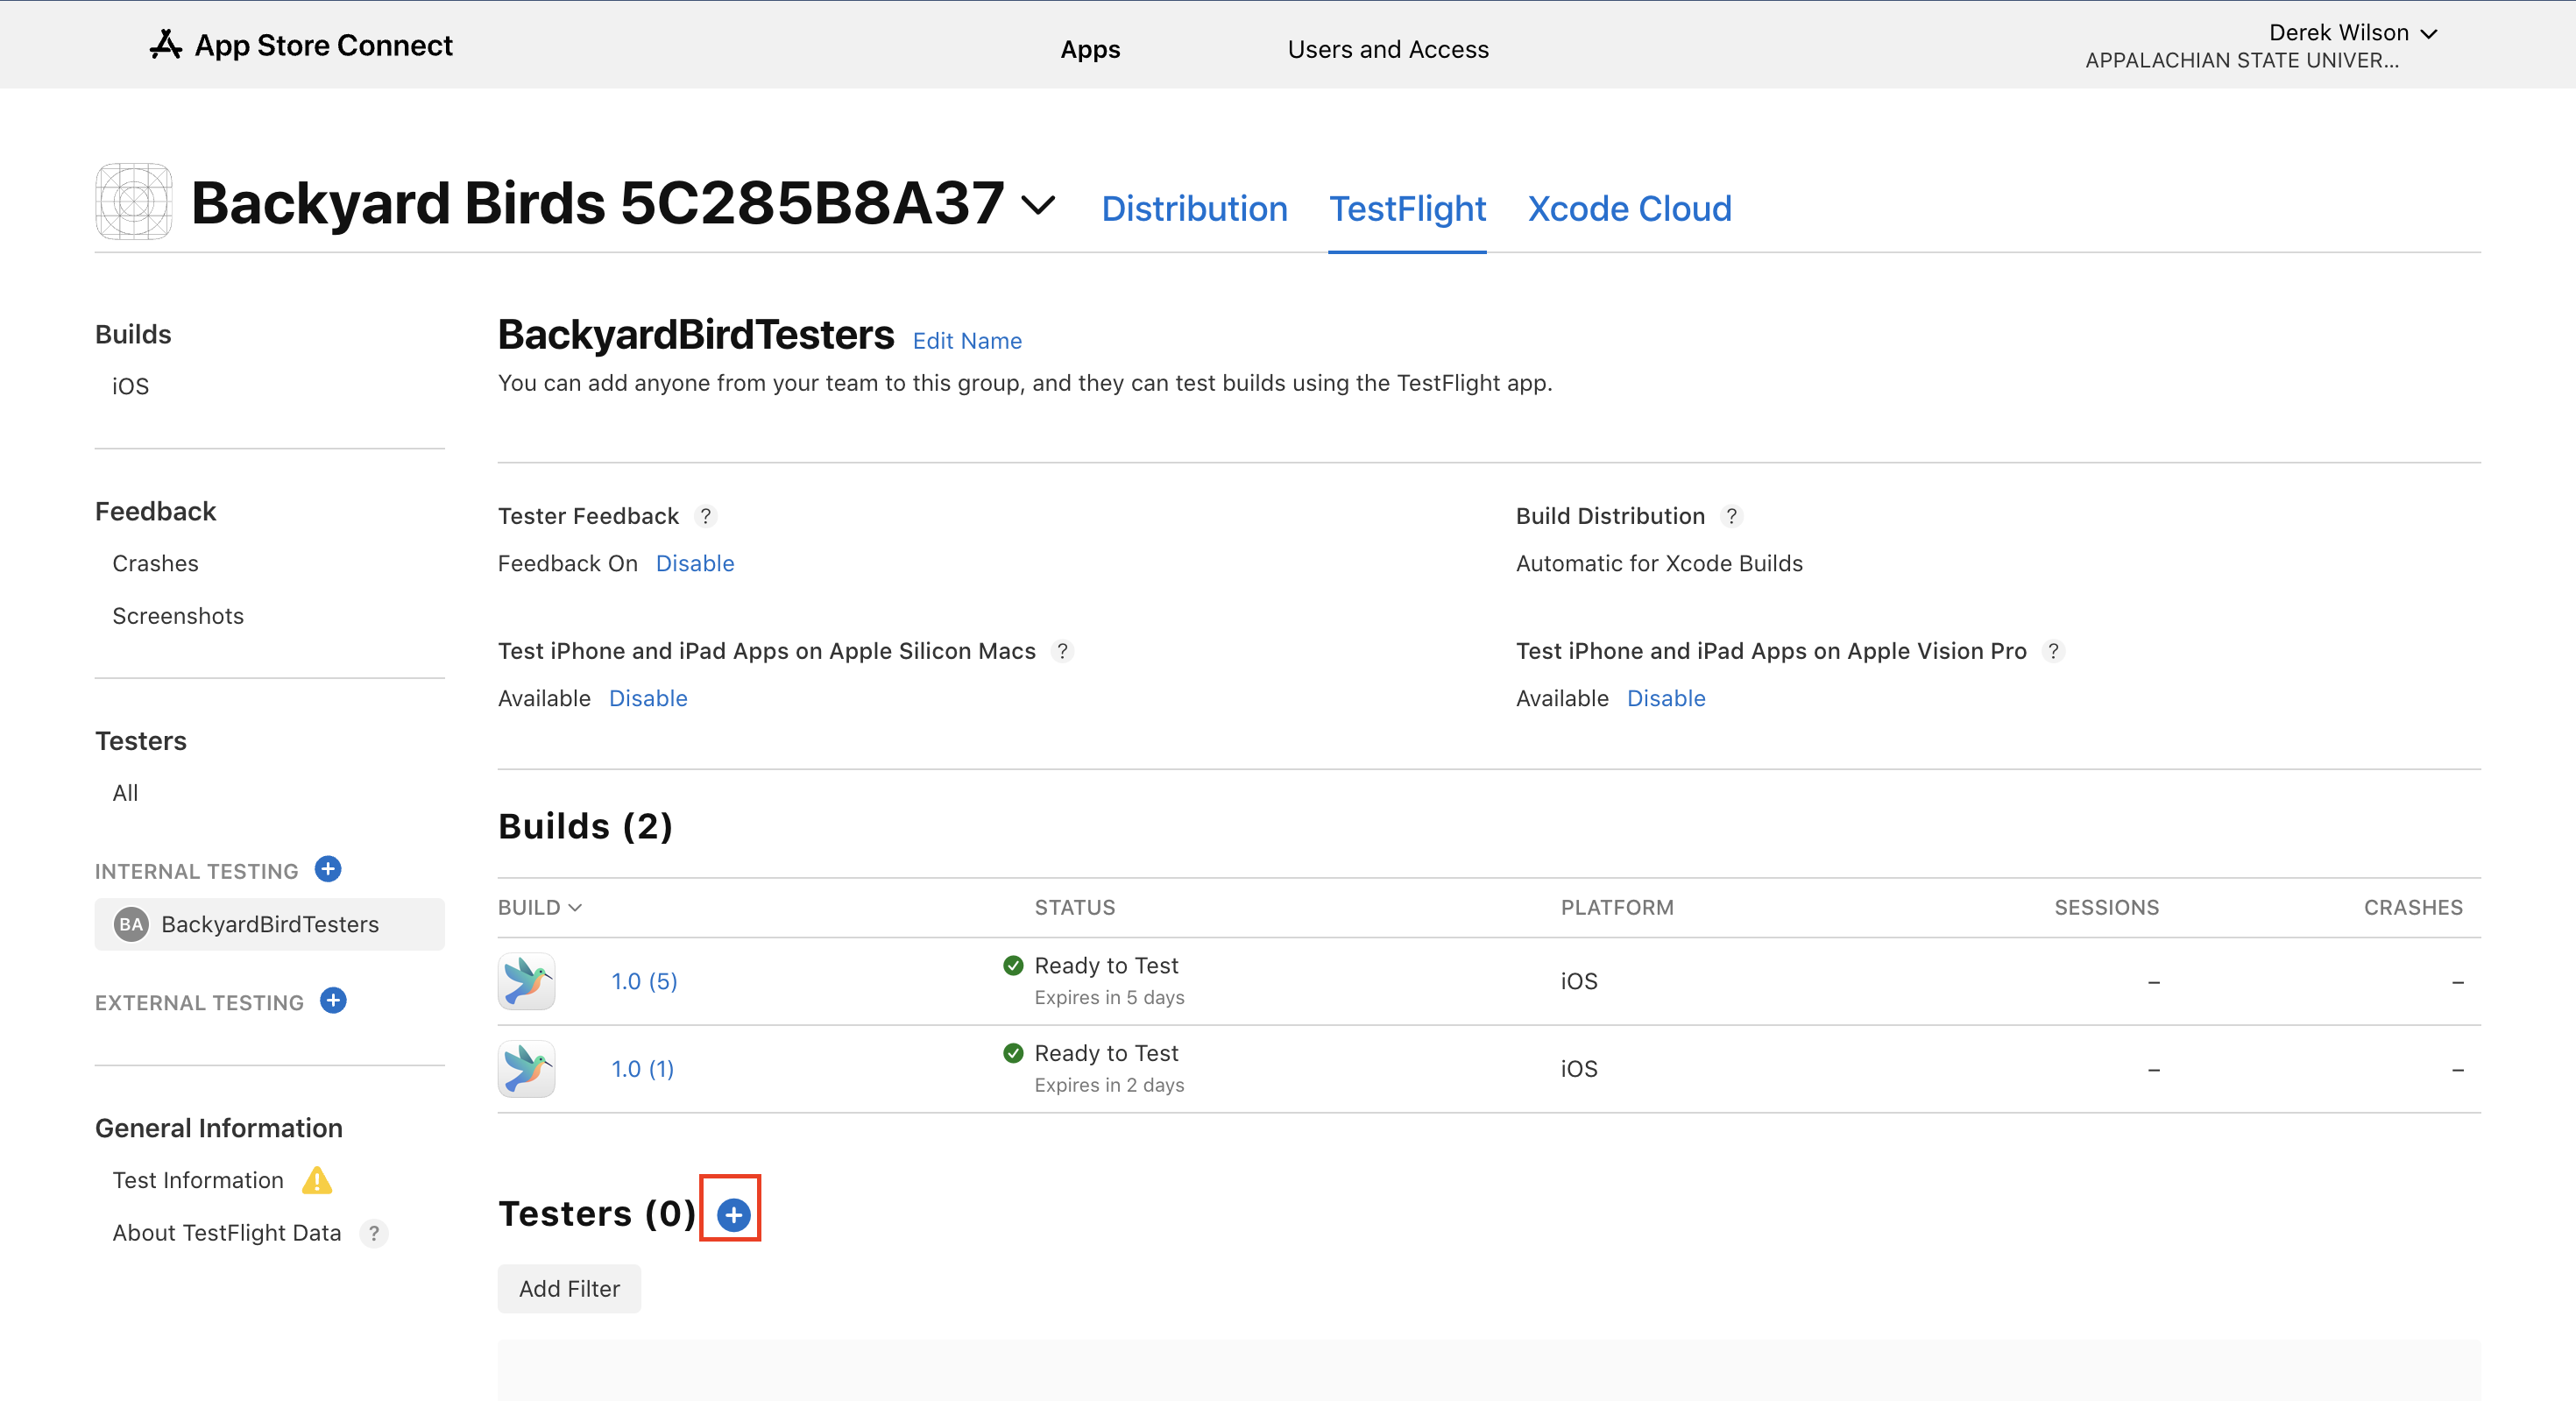Open About TestFlight Data in sidebar

(227, 1233)
